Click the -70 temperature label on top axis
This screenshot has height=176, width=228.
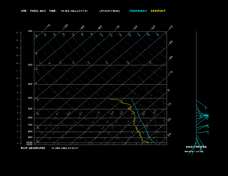[117, 28]
